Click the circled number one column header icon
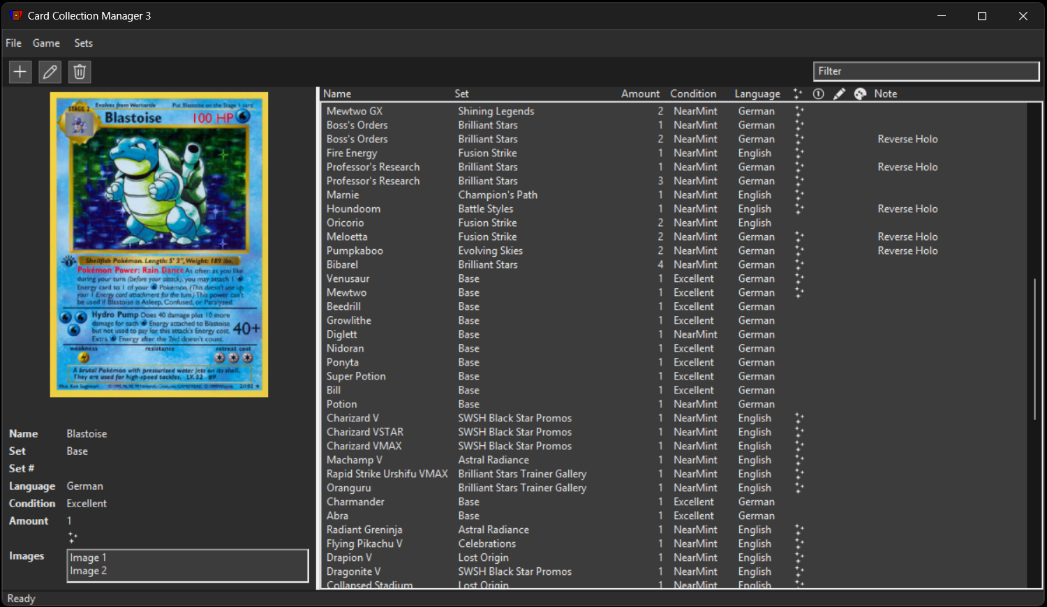This screenshot has height=607, width=1047. coord(819,93)
